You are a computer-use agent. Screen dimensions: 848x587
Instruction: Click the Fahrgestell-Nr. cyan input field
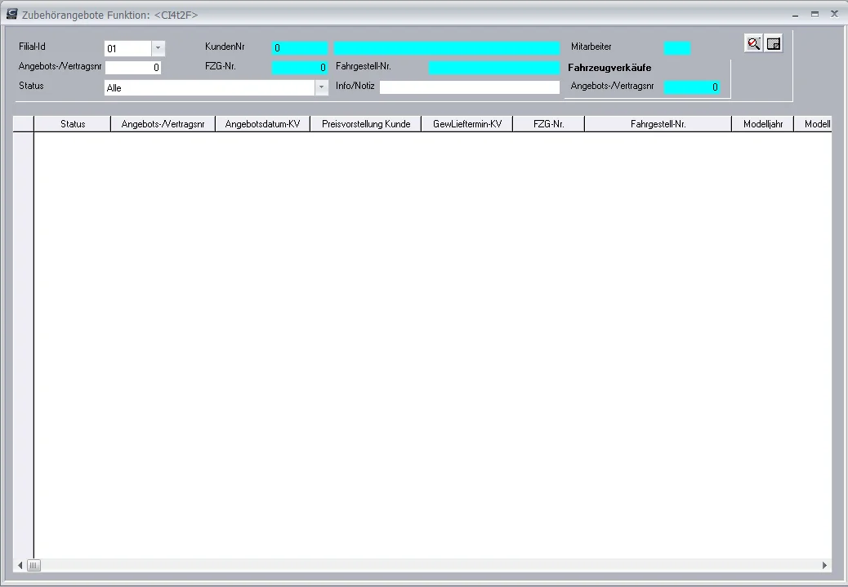click(x=493, y=68)
